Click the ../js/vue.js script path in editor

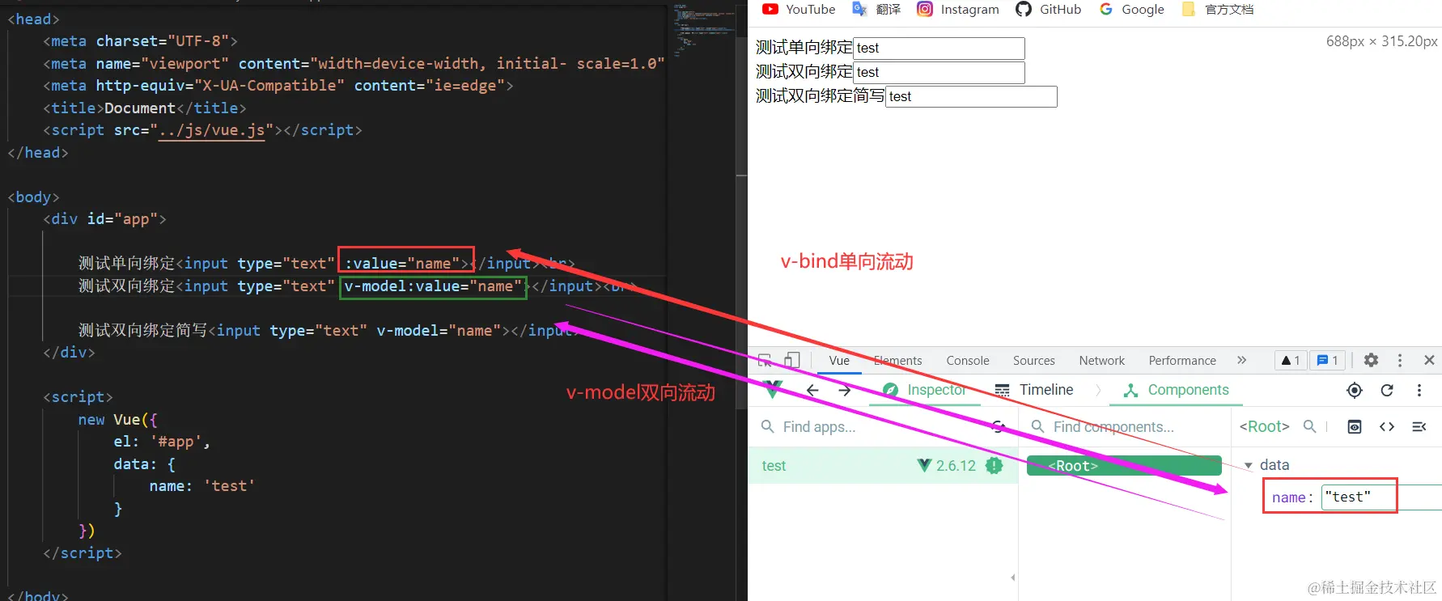coord(212,130)
